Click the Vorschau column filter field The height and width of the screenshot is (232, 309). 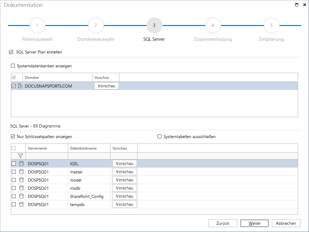point(124,156)
